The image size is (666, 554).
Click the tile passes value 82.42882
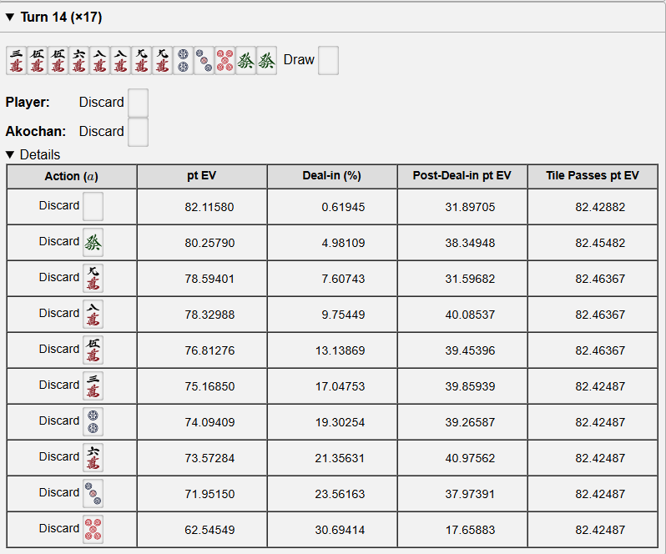click(600, 207)
